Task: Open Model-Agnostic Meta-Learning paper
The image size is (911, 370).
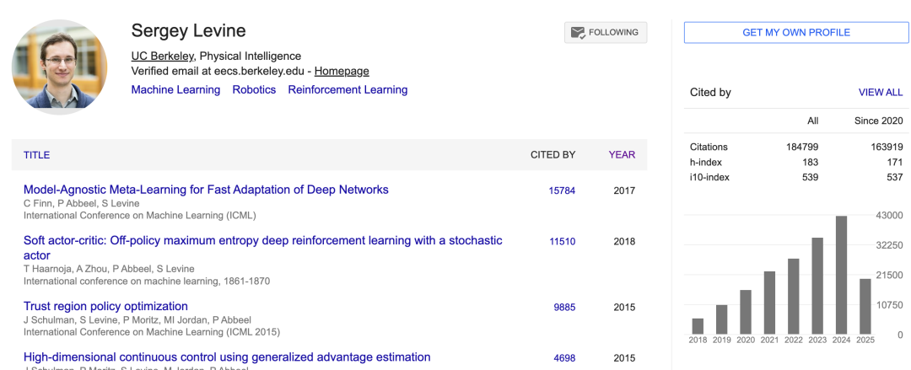Action: coord(206,190)
